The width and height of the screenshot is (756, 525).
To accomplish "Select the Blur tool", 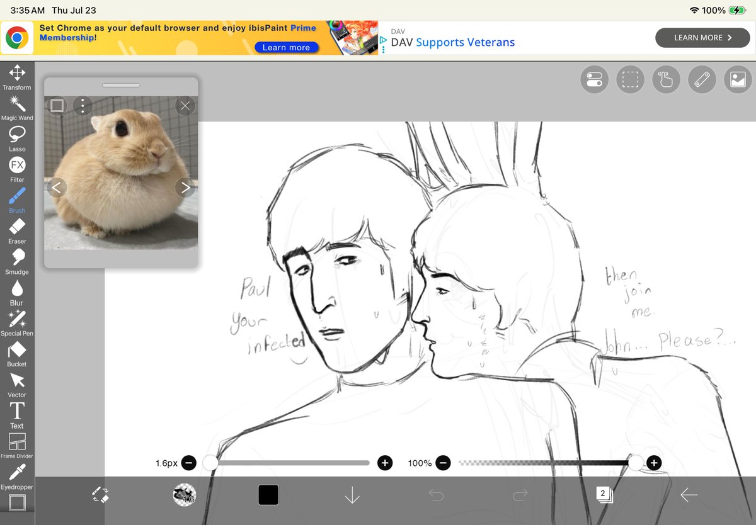I will coord(17,292).
